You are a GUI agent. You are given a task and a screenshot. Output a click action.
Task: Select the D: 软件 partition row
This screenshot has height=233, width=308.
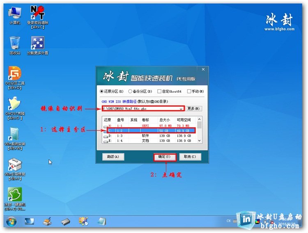(x=149, y=136)
